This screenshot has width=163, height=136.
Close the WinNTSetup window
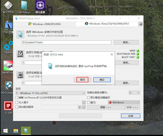coord(139,18)
